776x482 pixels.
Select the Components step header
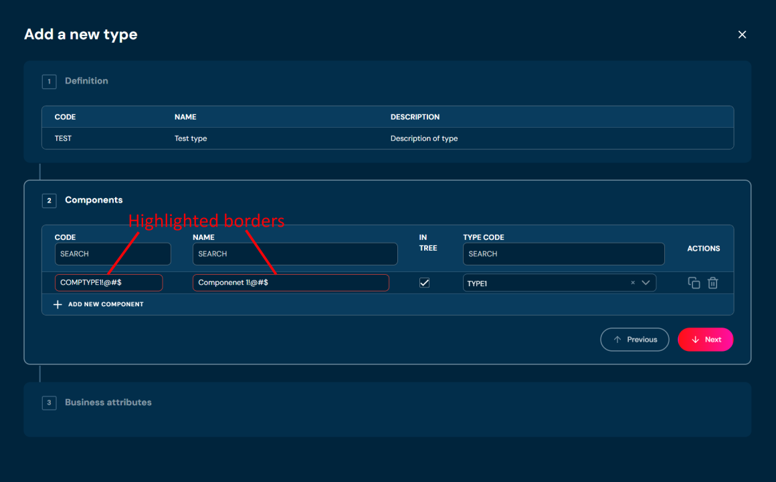point(94,200)
